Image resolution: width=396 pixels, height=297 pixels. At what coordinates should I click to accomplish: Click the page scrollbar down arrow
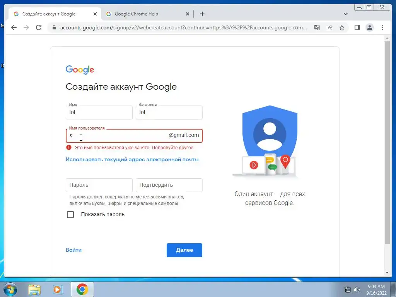387,273
